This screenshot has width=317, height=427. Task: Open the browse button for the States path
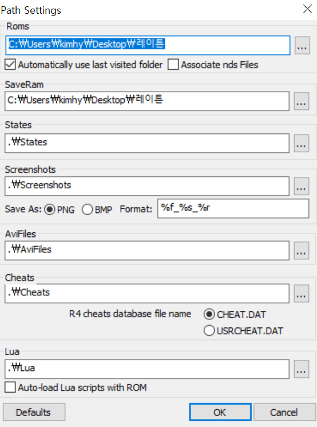(x=301, y=143)
